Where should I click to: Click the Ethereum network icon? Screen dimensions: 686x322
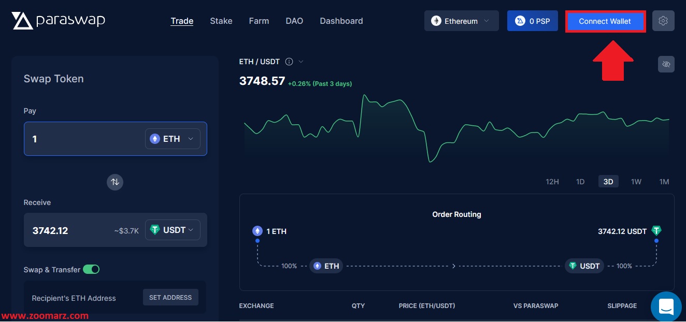(x=436, y=21)
